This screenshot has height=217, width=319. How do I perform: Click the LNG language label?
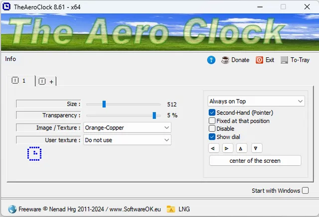tap(184, 209)
